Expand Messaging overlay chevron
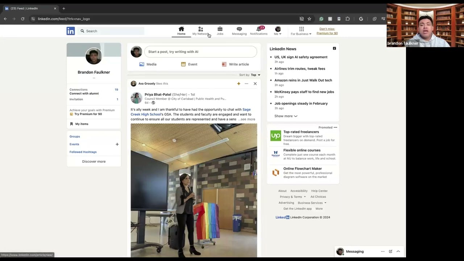Screen dimensions: 464x261 click(398, 252)
